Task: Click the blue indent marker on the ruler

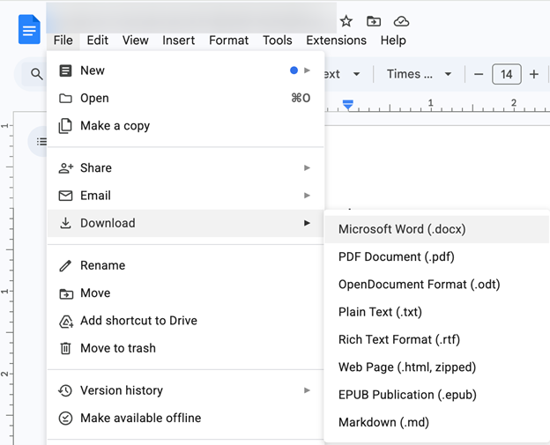Action: [x=348, y=105]
